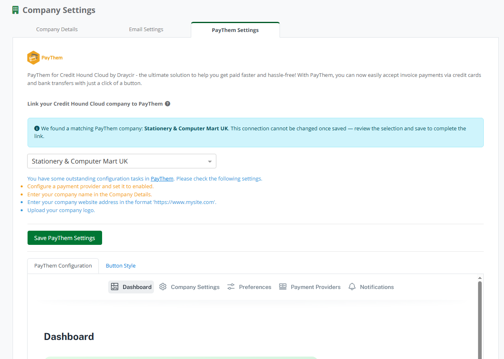This screenshot has height=359, width=504.
Task: Click 'Configure a payment provider and set it to enabled.'
Action: [90, 187]
